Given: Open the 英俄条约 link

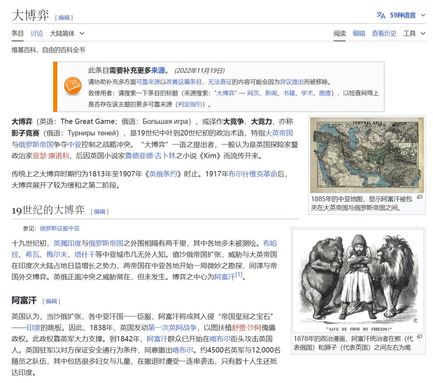Looking at the screenshot, I should 163,174.
